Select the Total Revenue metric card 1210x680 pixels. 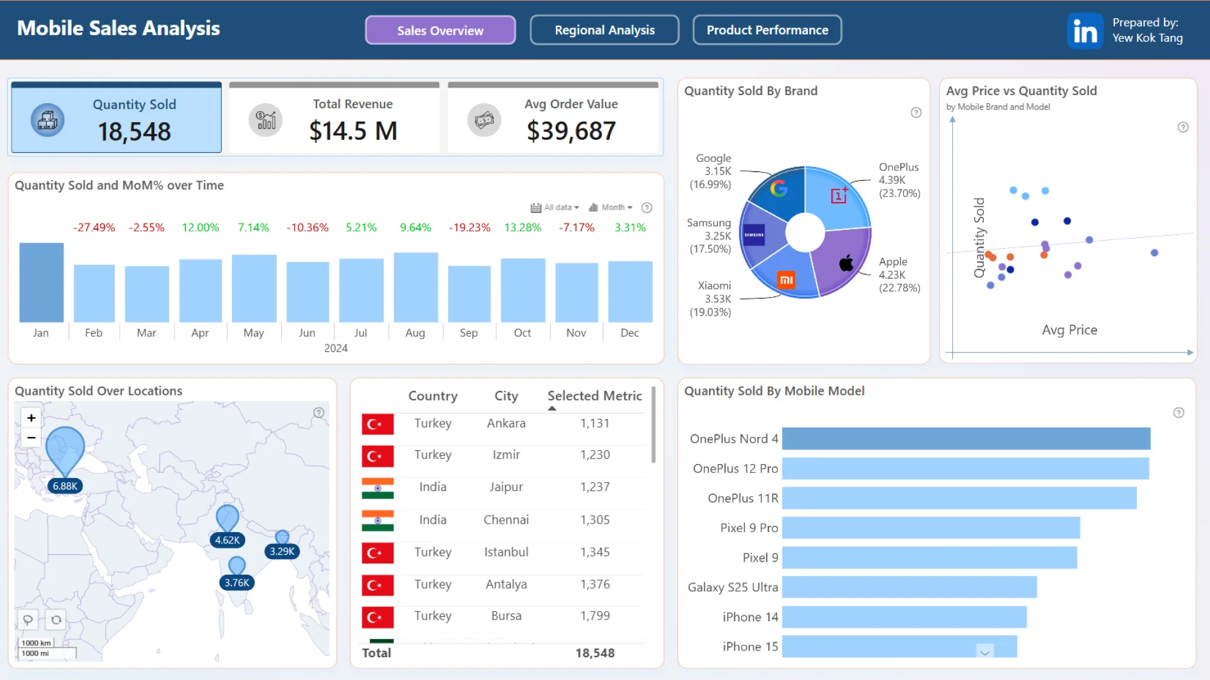[x=334, y=118]
